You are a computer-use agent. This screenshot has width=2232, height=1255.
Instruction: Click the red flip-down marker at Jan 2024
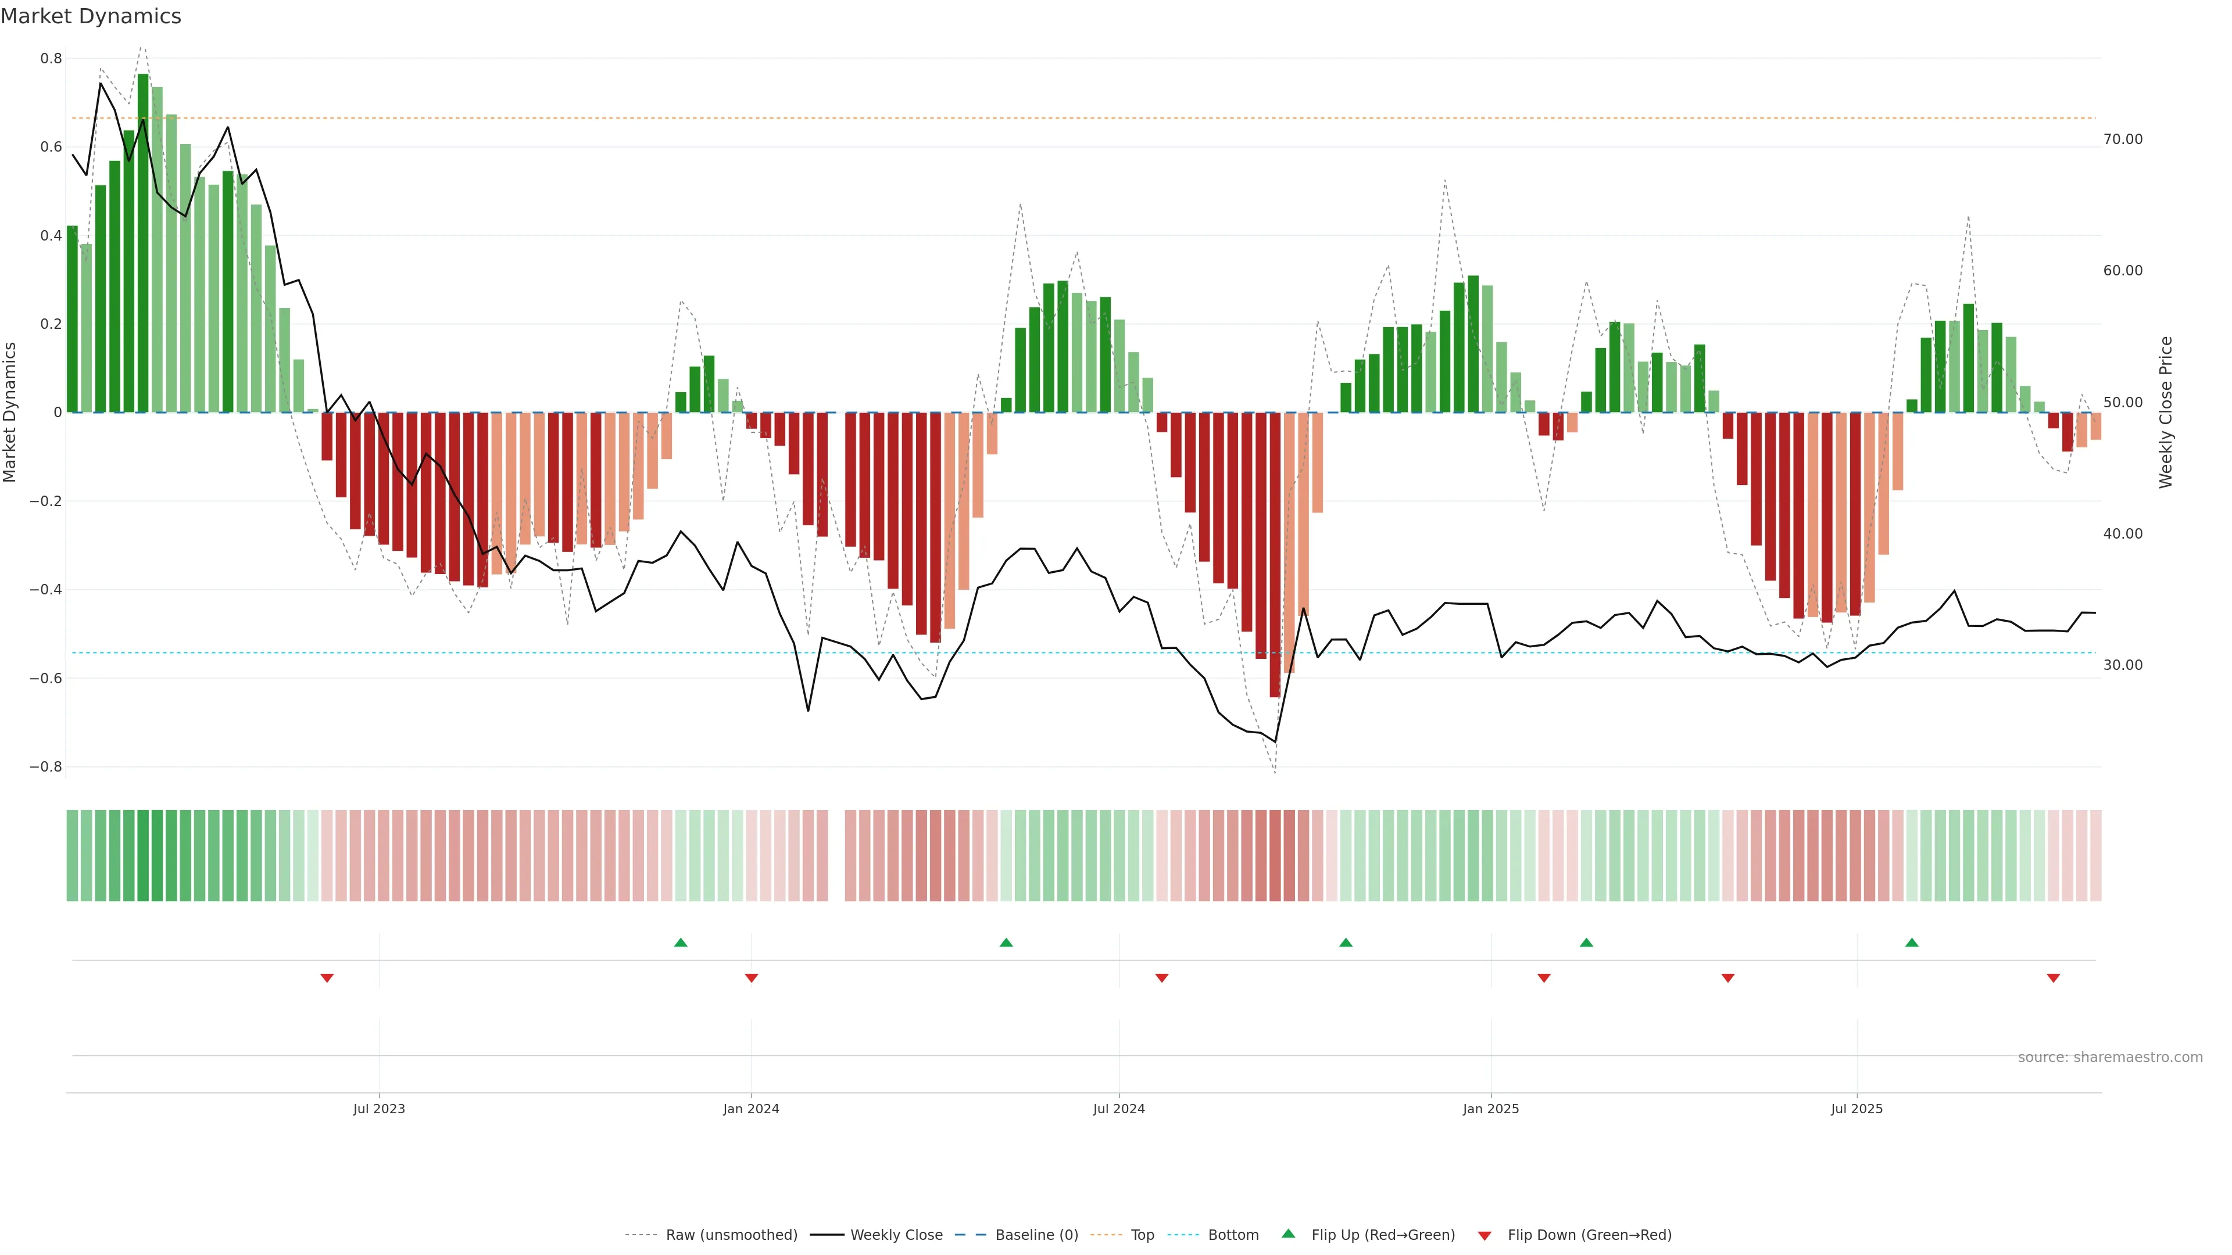pos(751,978)
